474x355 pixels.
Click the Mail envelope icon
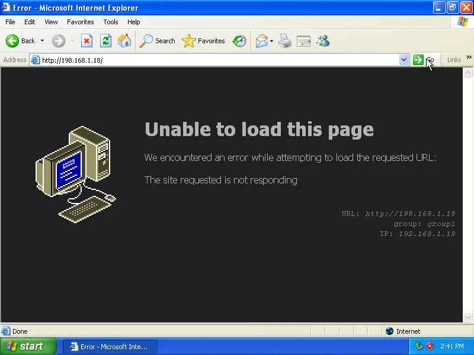(x=261, y=41)
